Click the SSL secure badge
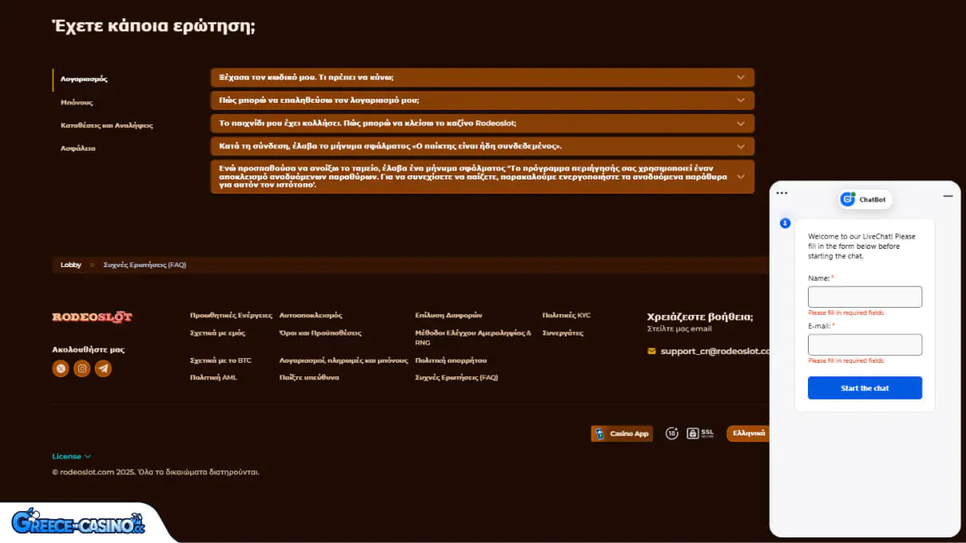The height and width of the screenshot is (543, 966). coord(700,434)
